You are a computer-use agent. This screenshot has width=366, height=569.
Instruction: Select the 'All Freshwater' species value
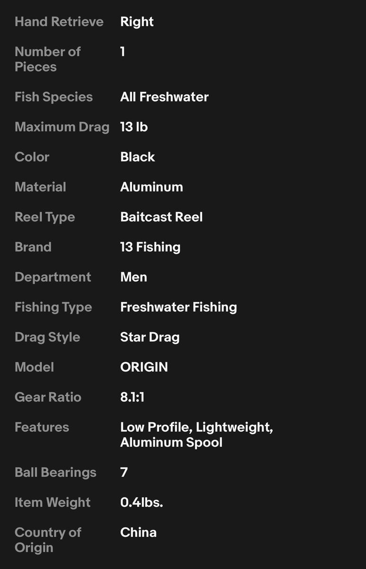tap(164, 97)
